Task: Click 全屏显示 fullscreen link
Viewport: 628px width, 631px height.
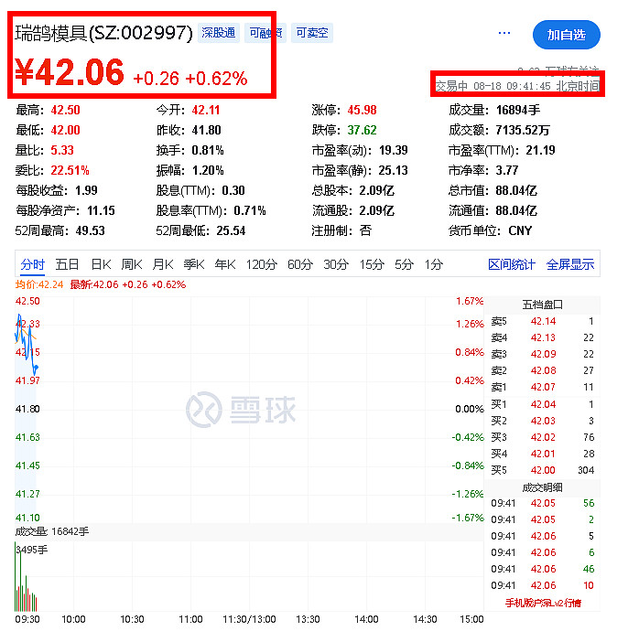Action: (x=570, y=264)
